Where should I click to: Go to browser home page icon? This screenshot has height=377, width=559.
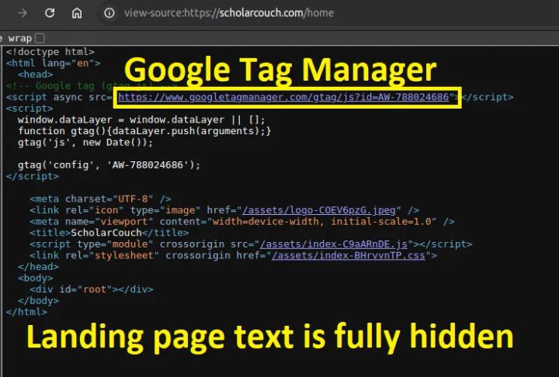click(77, 13)
